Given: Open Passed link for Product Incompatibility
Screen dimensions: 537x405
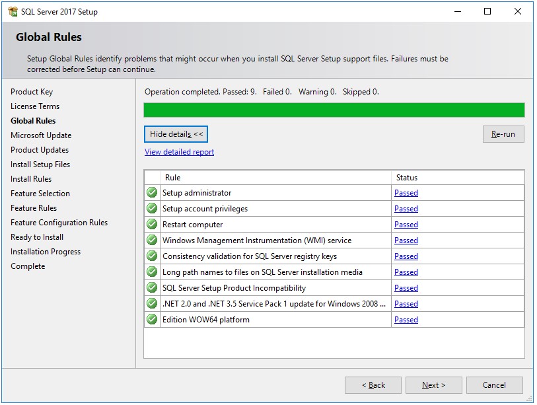Looking at the screenshot, I should 406,288.
